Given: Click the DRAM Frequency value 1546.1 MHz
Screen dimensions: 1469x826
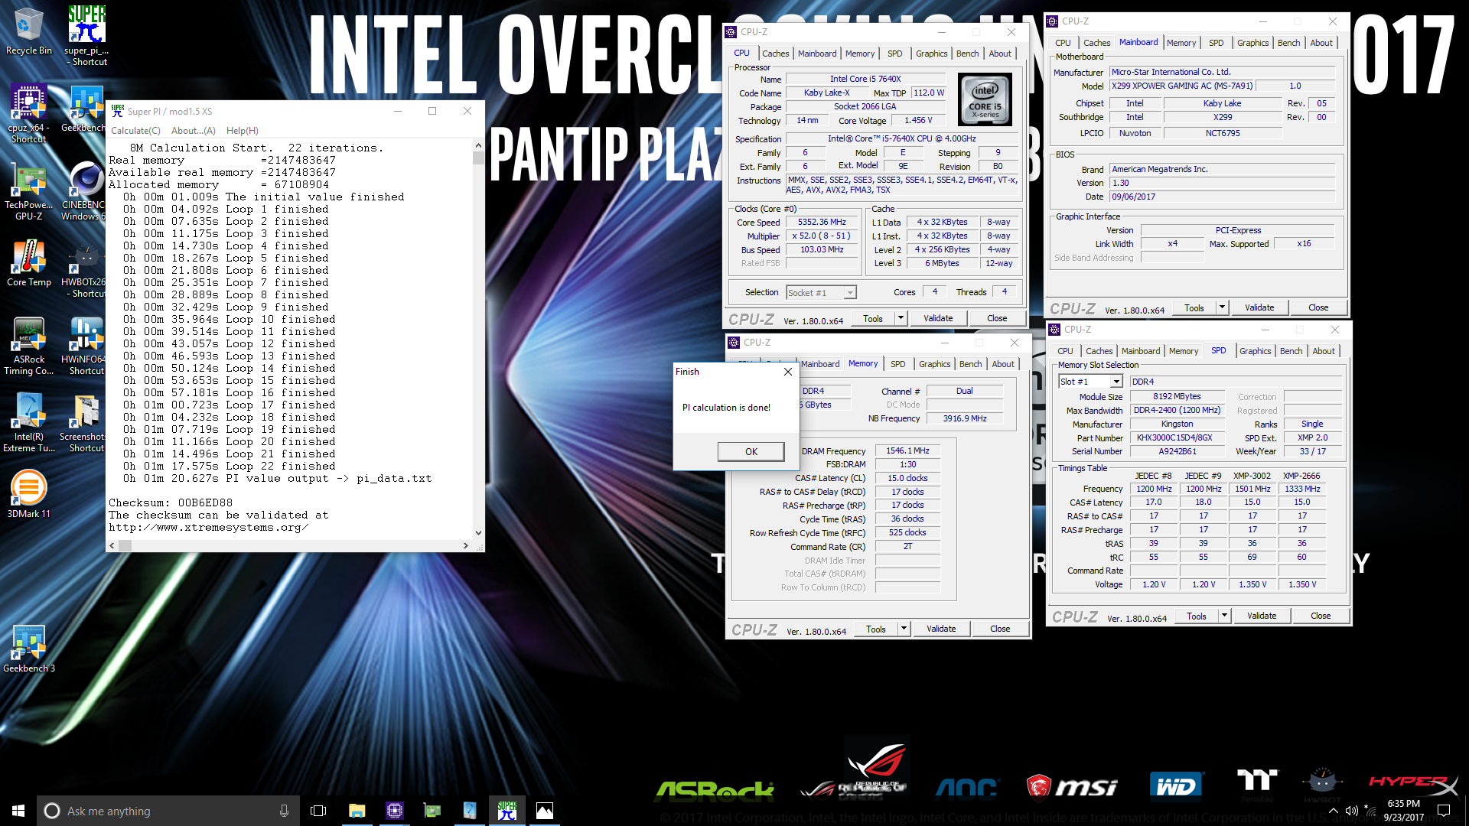Looking at the screenshot, I should click(x=907, y=451).
